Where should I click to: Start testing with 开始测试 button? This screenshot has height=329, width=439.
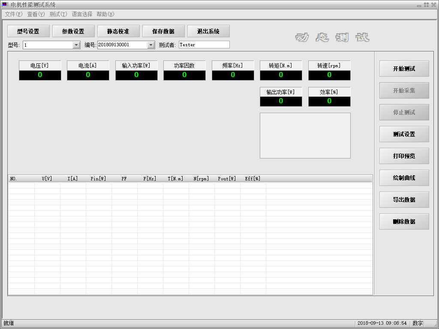click(x=404, y=69)
